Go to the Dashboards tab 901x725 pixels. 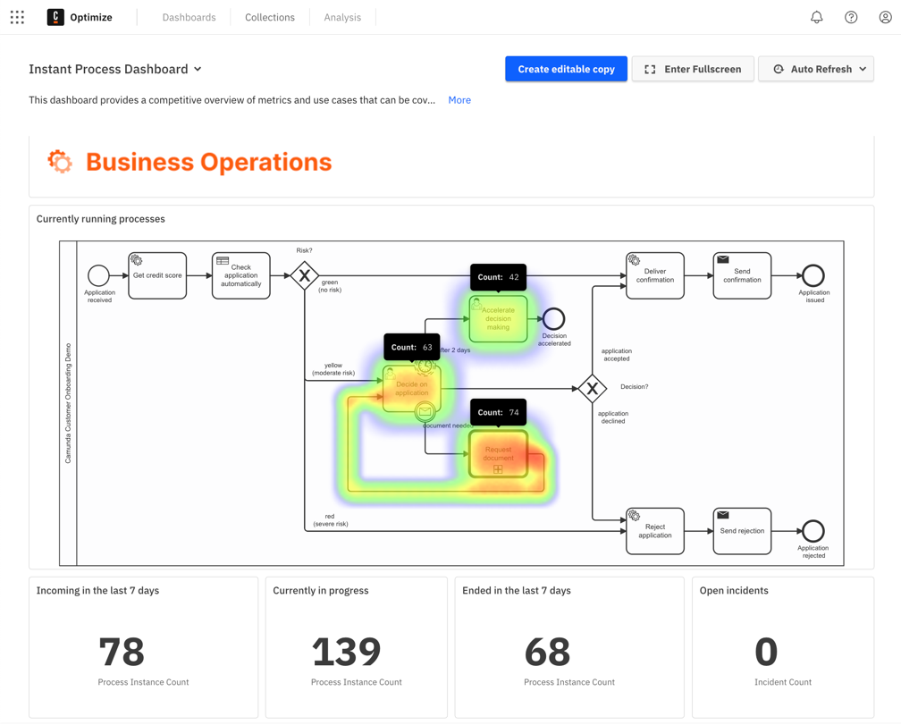pyautogui.click(x=189, y=17)
